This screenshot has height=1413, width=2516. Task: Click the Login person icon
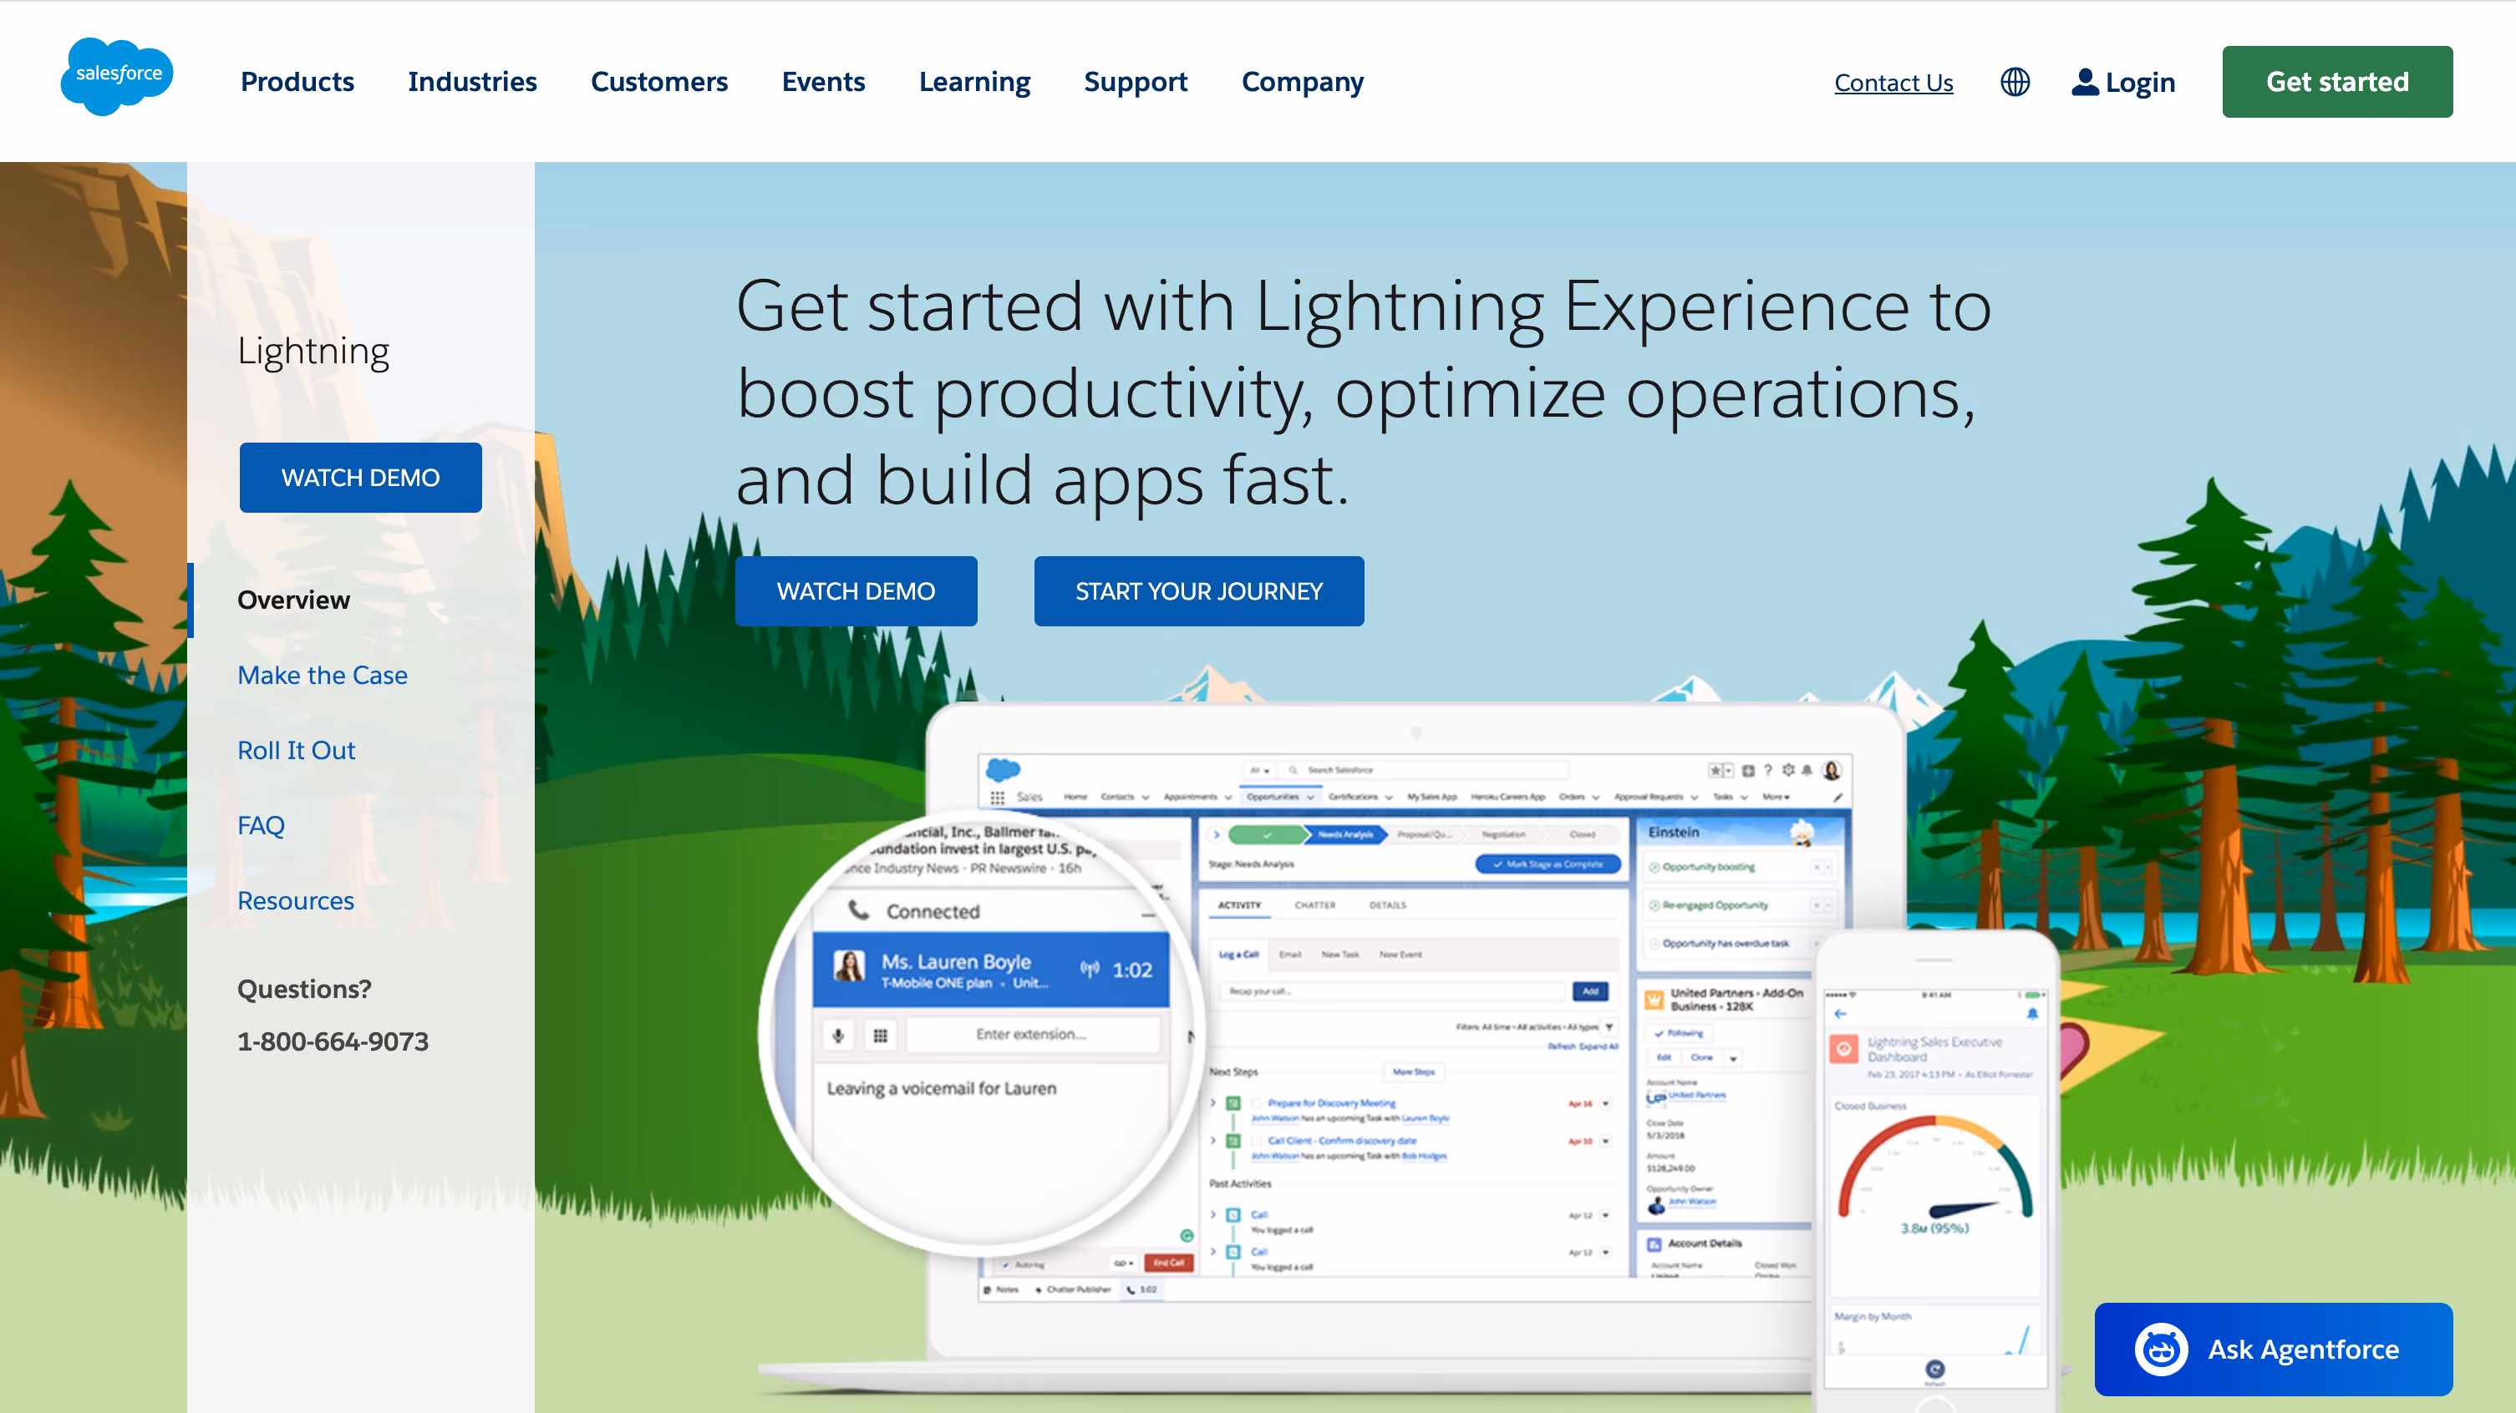(x=2084, y=82)
